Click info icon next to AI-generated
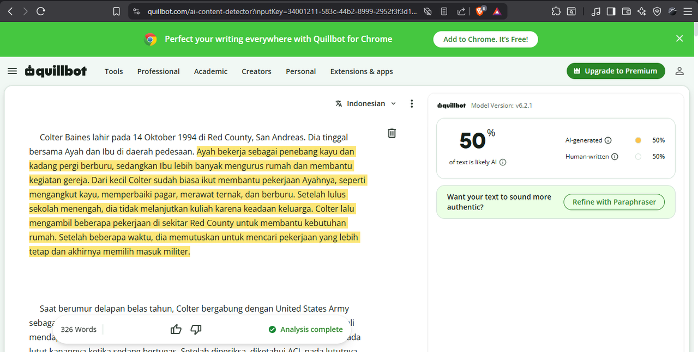The height and width of the screenshot is (352, 698). (x=608, y=140)
